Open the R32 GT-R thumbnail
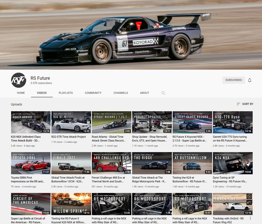This screenshot has width=262, height=224. (x=71, y=122)
